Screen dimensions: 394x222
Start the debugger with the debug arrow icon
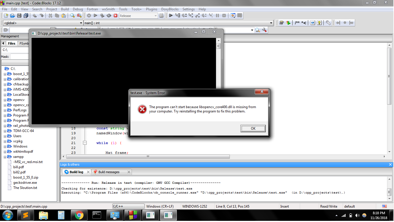pos(171,16)
